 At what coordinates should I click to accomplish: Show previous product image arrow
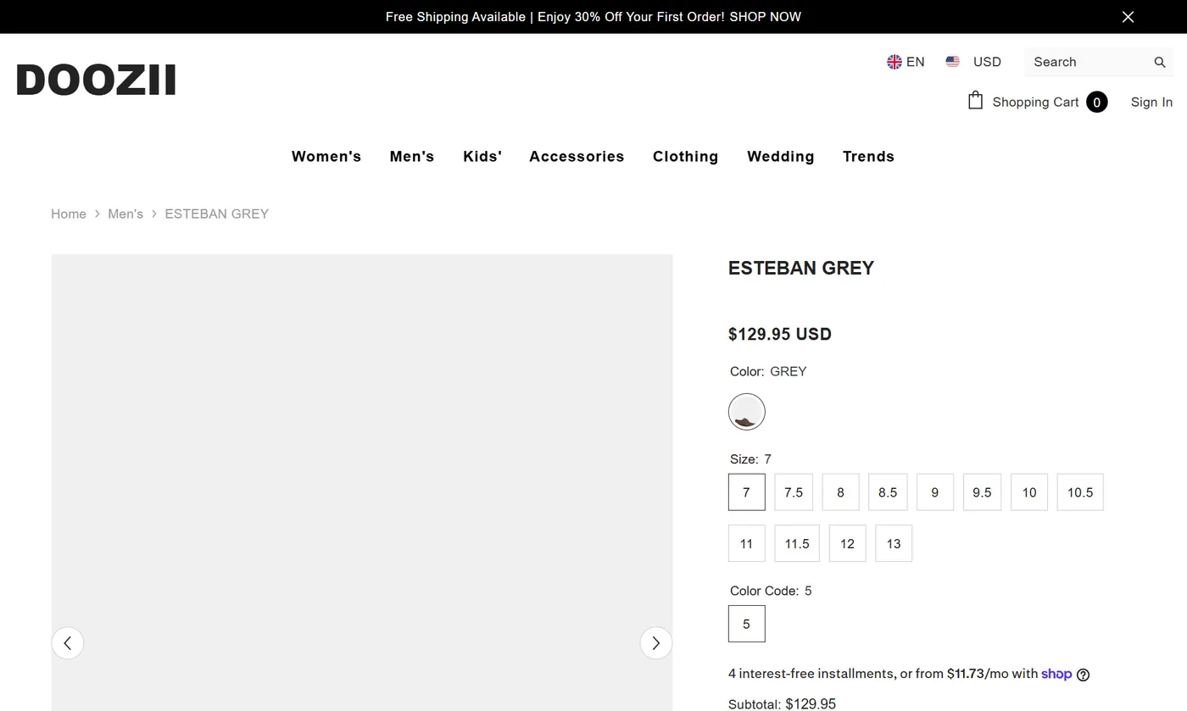(x=68, y=642)
